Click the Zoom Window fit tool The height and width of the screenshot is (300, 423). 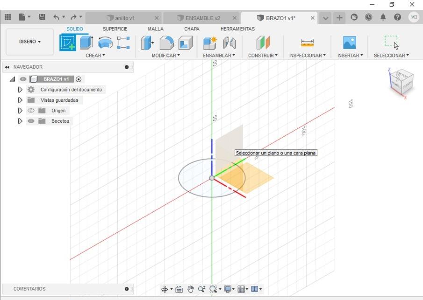pos(213,289)
